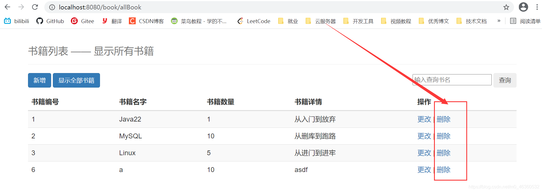This screenshot has height=192, width=542.
Task: Click 删除 for MySQL row
Action: [443, 136]
